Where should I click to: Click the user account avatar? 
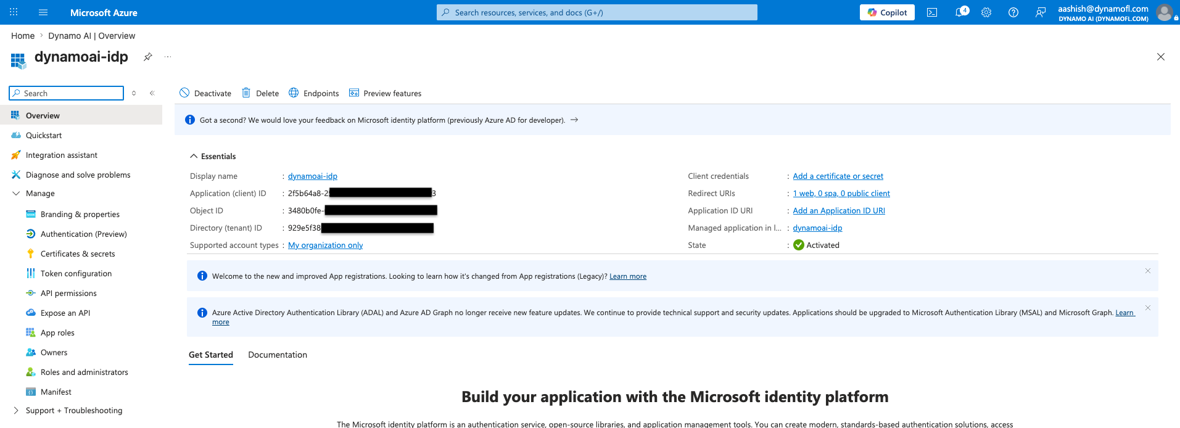coord(1164,12)
